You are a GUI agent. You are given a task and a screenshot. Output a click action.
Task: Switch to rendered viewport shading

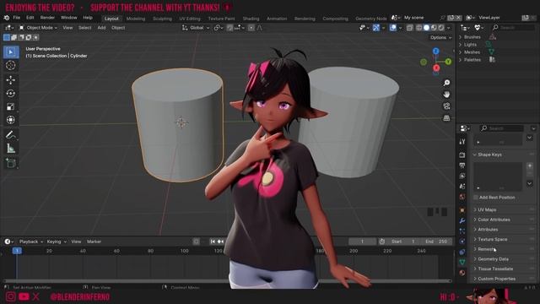[x=440, y=28]
